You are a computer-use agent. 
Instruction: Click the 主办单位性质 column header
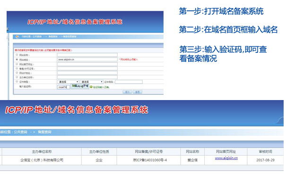(x=99, y=152)
